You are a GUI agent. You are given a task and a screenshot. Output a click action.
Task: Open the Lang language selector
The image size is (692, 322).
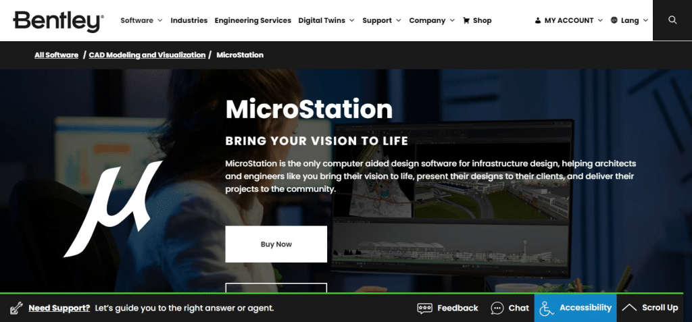pyautogui.click(x=630, y=20)
